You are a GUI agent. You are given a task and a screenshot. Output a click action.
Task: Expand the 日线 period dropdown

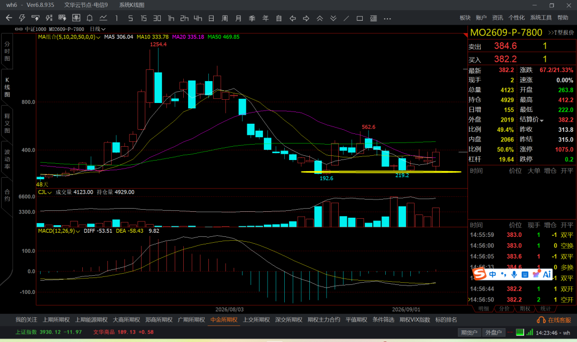(98, 29)
